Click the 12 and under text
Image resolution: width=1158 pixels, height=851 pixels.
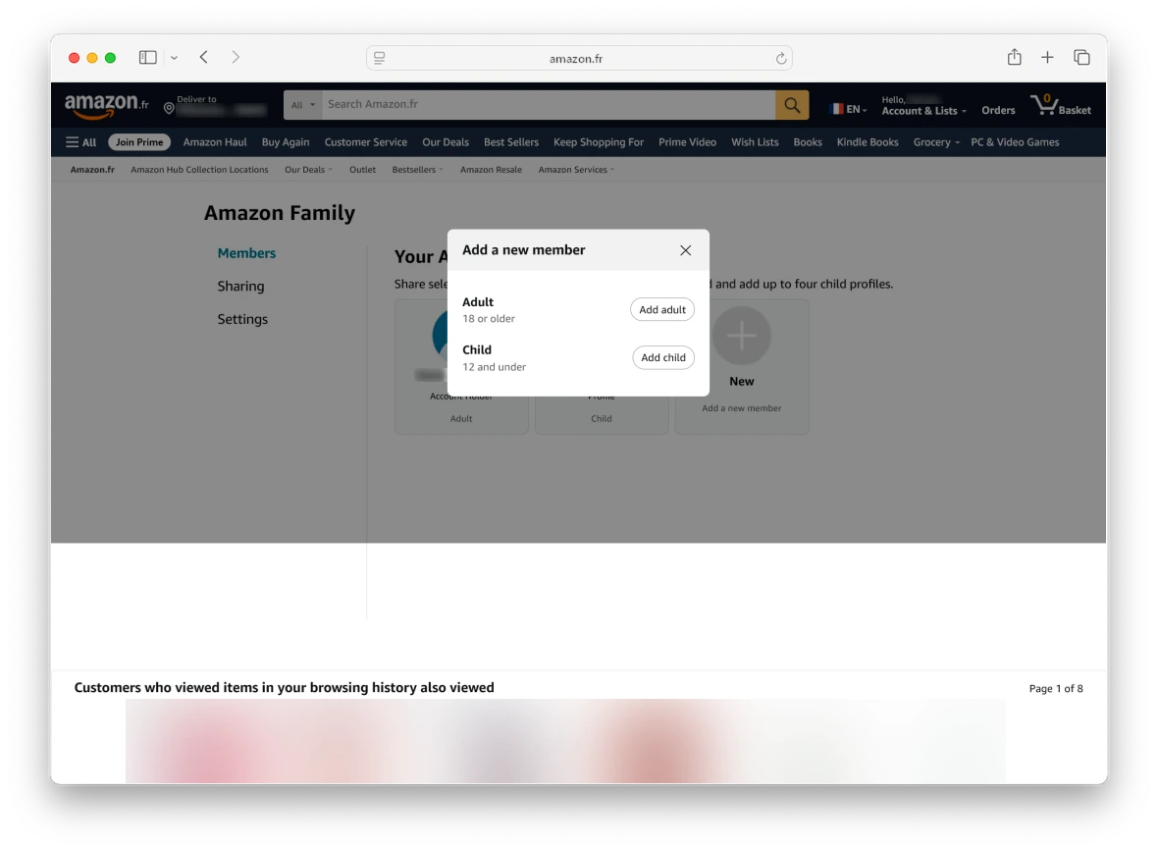pyautogui.click(x=494, y=367)
